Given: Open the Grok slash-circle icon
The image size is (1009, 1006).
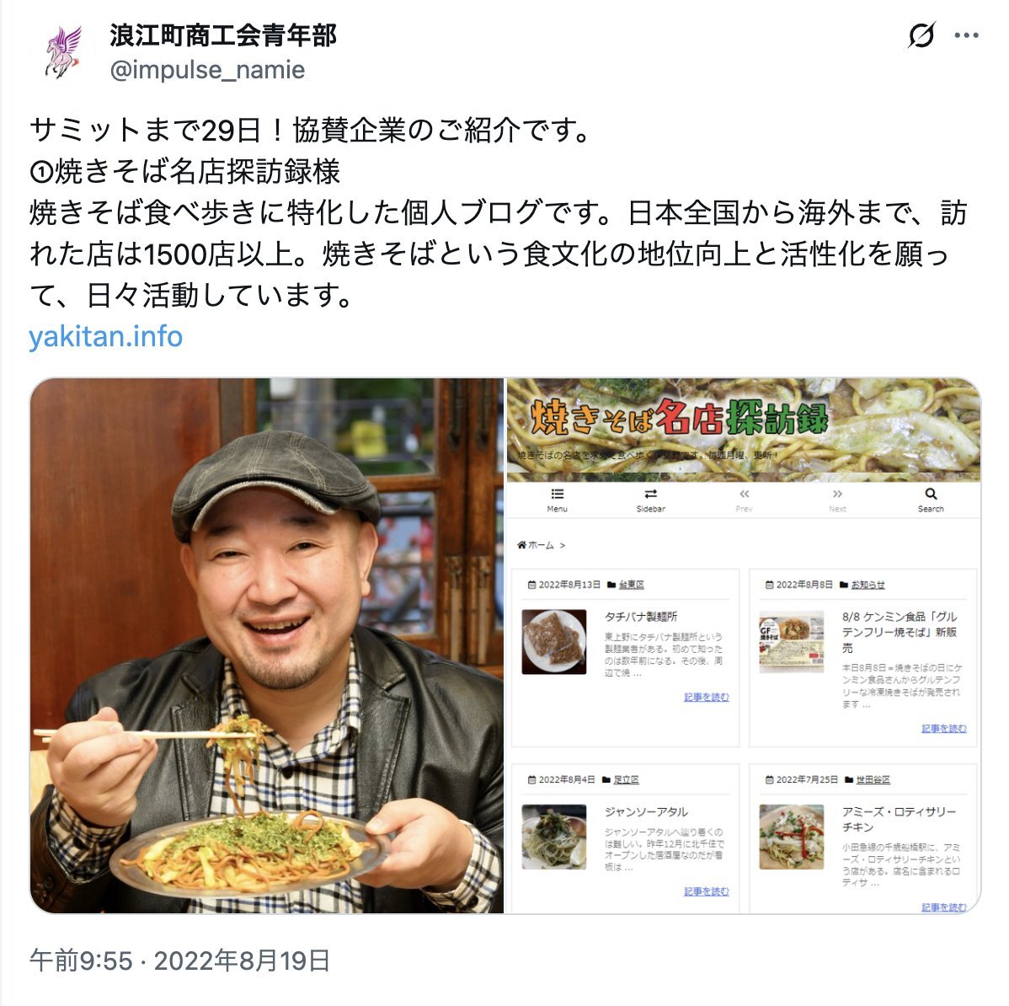Looking at the screenshot, I should click(921, 35).
